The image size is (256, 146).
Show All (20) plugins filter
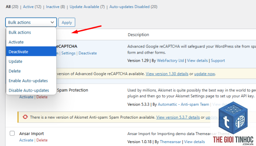[12, 7]
